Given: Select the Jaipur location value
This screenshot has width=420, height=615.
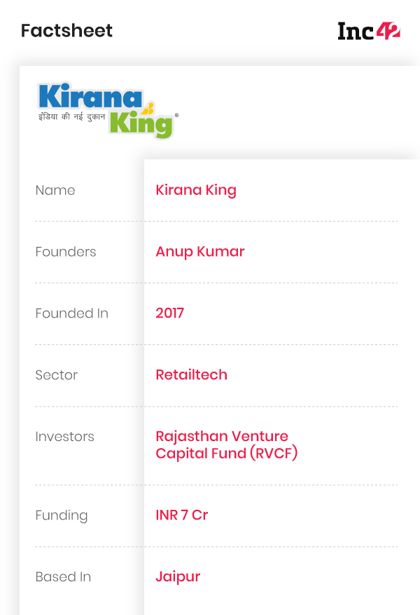Looking at the screenshot, I should click(178, 577).
